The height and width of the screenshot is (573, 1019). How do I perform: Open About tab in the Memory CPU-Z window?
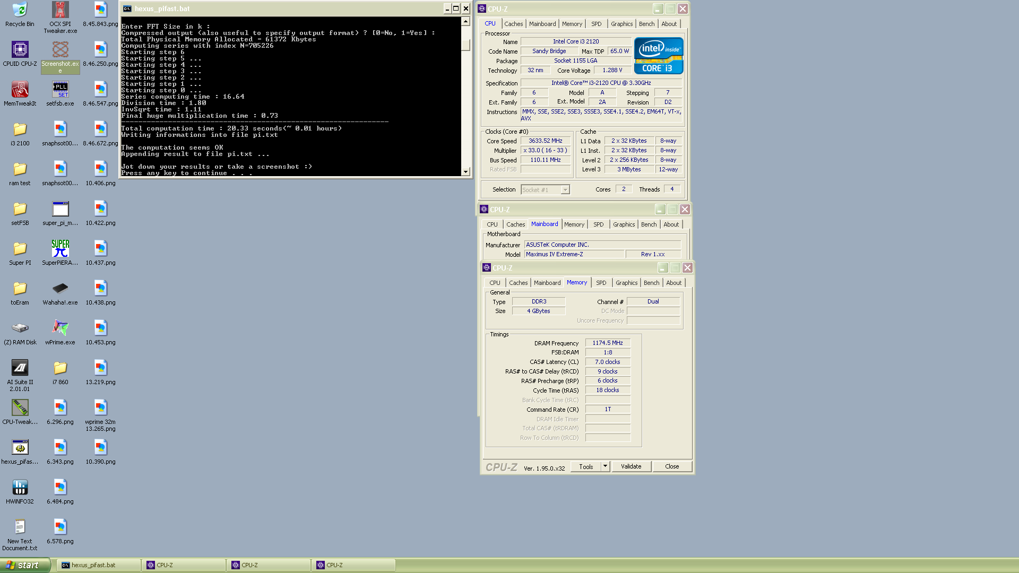pyautogui.click(x=673, y=283)
